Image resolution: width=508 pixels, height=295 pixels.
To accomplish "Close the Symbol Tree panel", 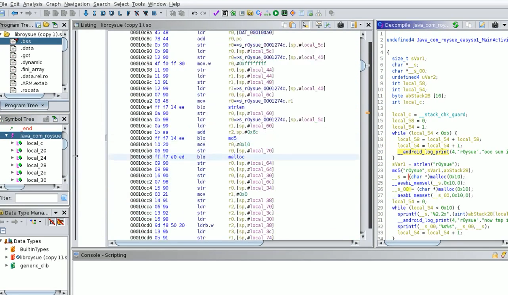I will (x=64, y=119).
